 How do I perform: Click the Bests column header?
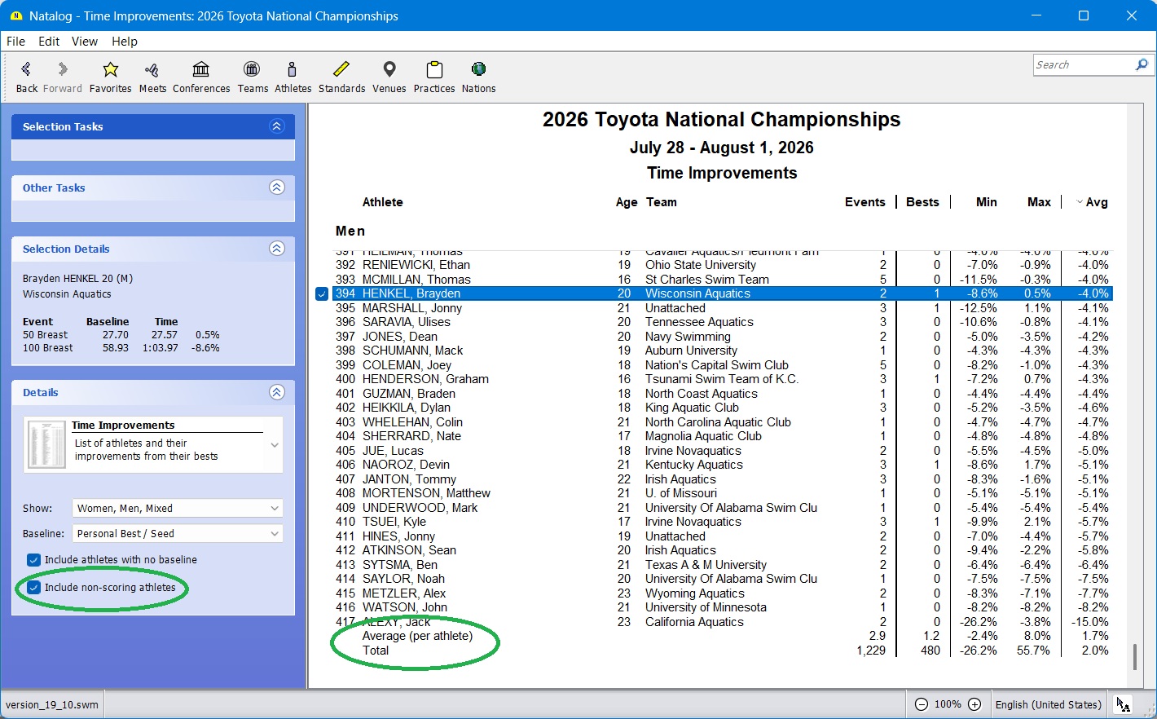(x=922, y=202)
